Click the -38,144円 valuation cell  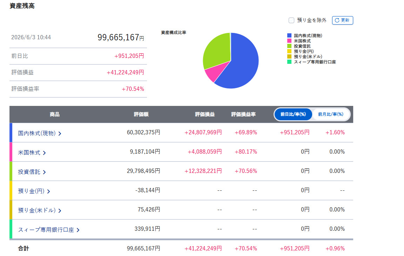pyautogui.click(x=148, y=190)
